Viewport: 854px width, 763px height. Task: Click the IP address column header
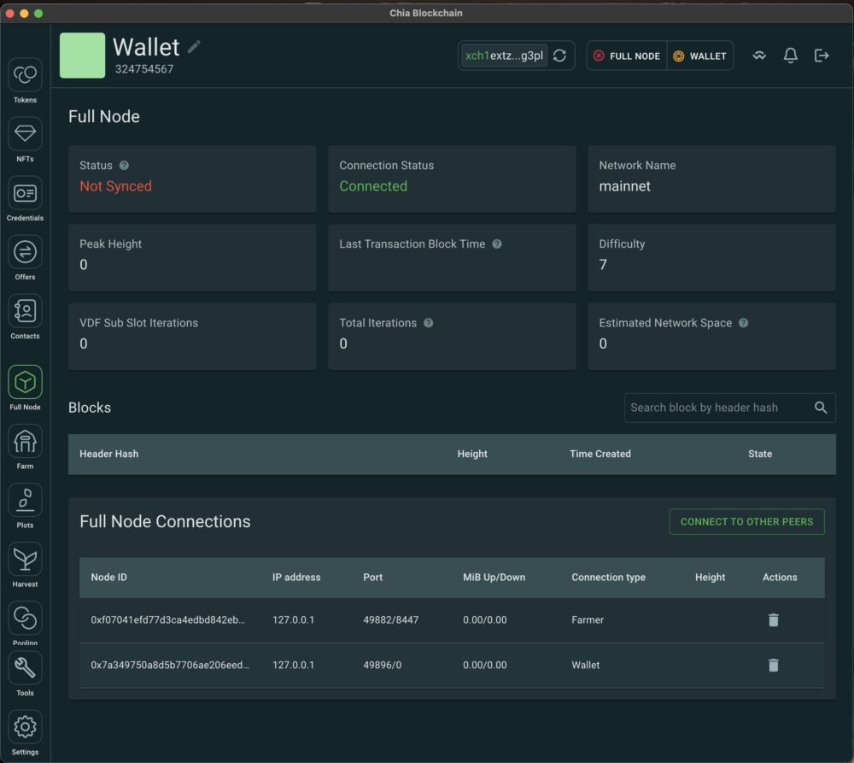click(x=296, y=577)
